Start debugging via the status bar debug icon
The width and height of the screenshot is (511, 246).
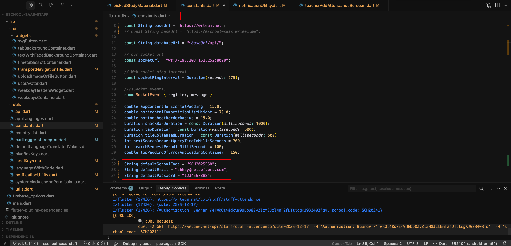point(115,243)
